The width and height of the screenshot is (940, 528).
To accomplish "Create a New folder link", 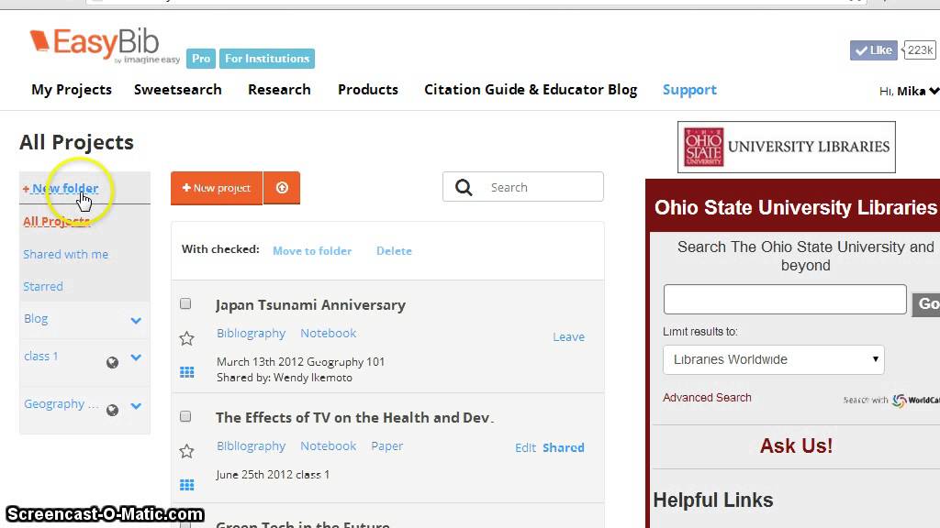I will 61,189.
